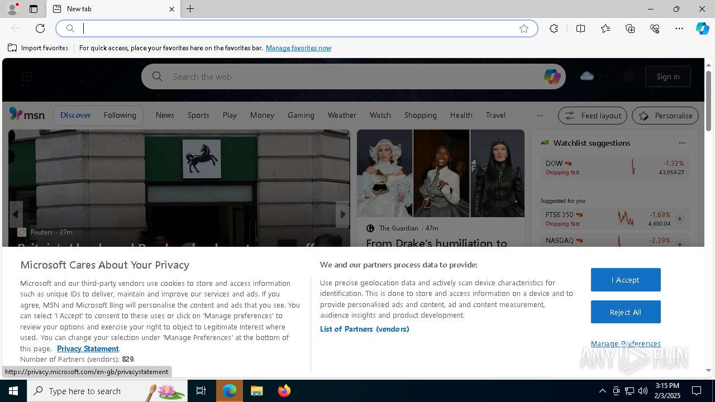The height and width of the screenshot is (402, 715).
Task: Open Browser essentials icon
Action: [x=655, y=28]
